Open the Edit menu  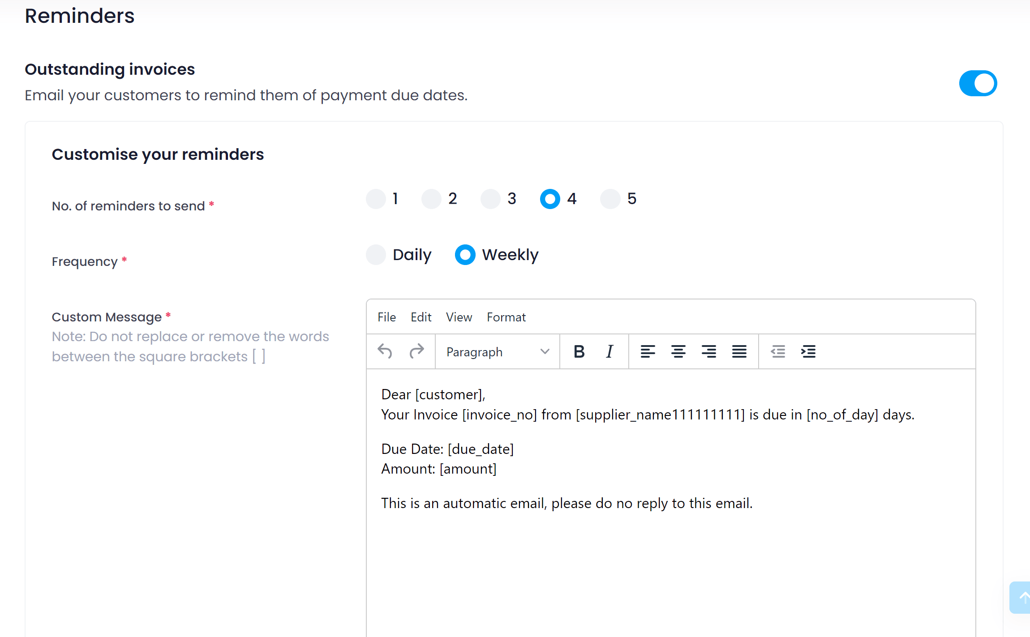pos(421,317)
